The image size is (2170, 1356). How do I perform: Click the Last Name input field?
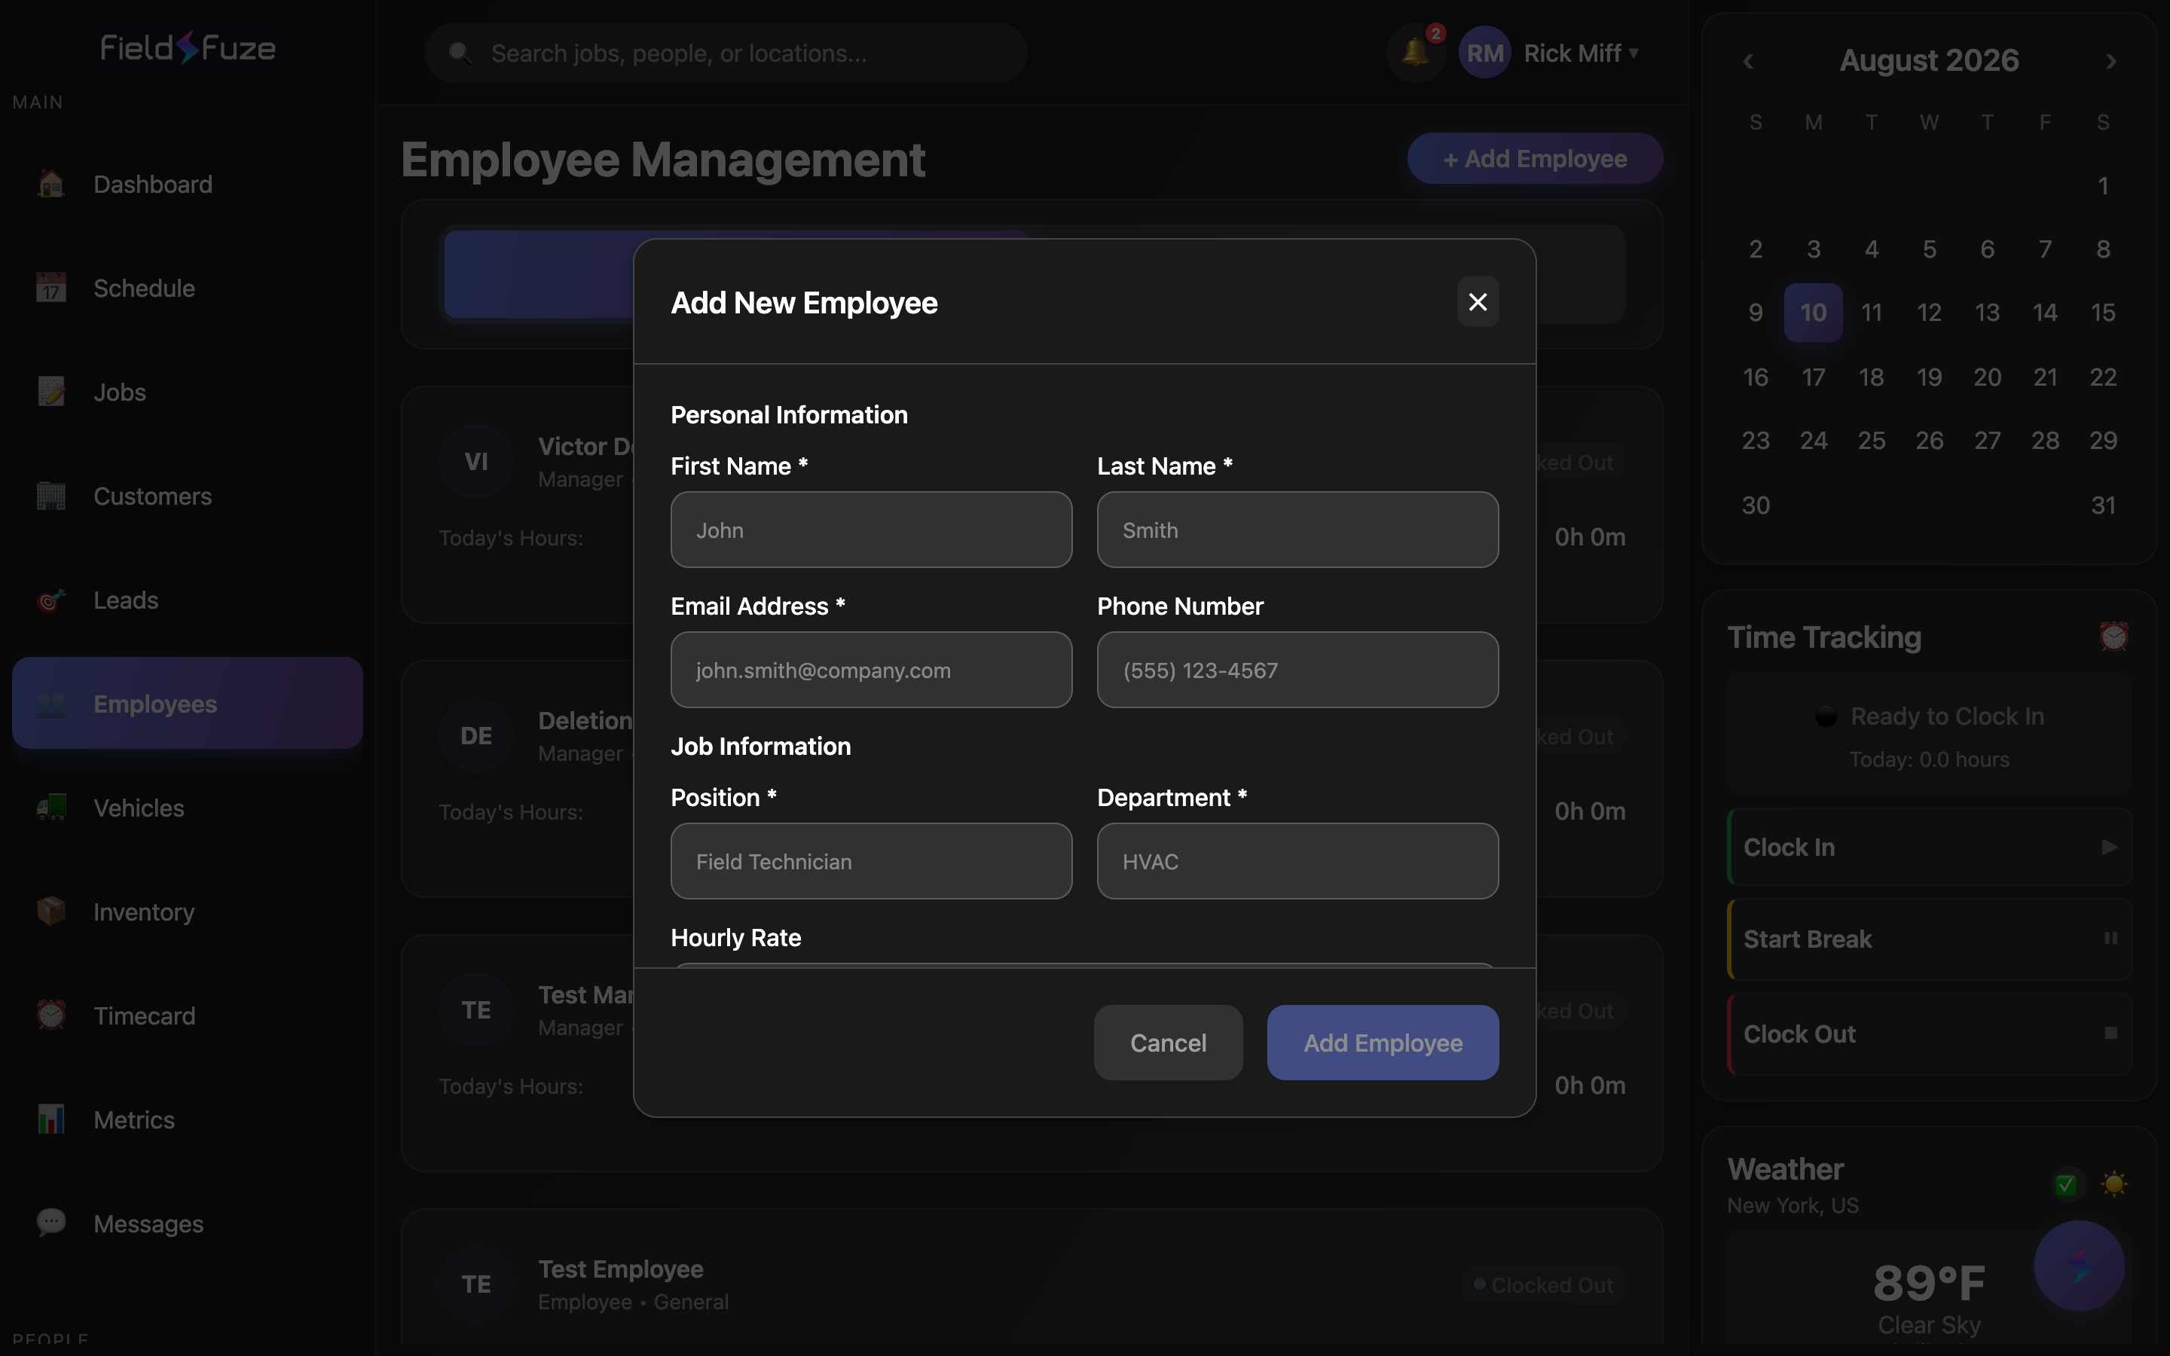coord(1297,529)
